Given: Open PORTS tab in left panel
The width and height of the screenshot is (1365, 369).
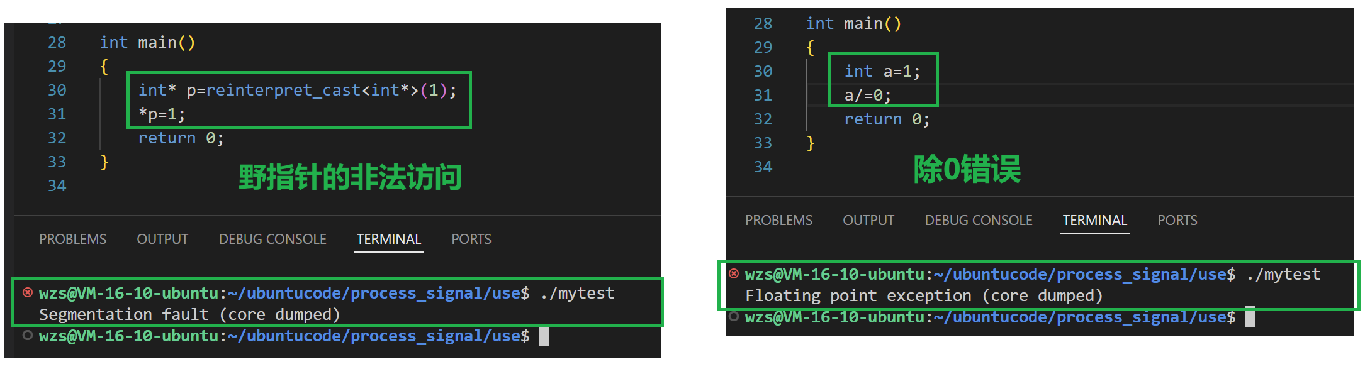Looking at the screenshot, I should point(471,240).
